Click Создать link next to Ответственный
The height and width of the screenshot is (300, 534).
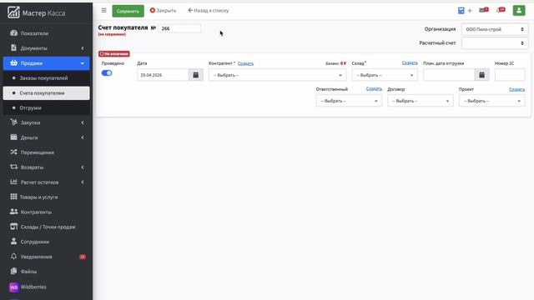[x=374, y=89]
